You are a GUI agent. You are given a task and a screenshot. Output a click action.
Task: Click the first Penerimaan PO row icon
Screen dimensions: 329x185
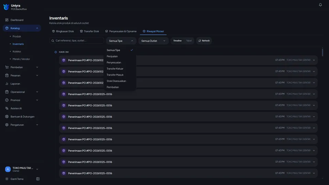tap(64, 60)
